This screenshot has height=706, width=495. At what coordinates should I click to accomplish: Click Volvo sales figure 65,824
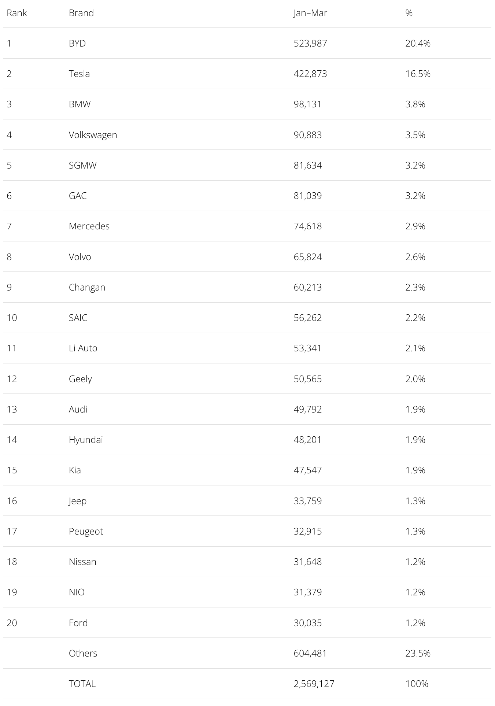click(x=308, y=257)
